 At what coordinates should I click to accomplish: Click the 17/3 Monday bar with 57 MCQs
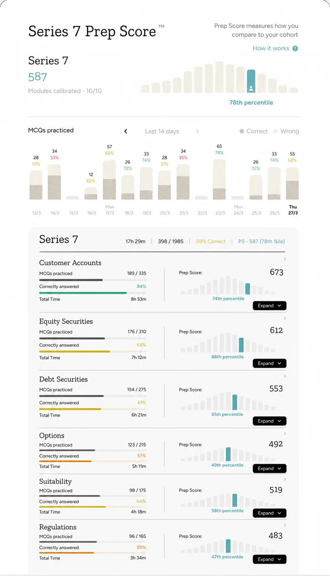coord(110,180)
